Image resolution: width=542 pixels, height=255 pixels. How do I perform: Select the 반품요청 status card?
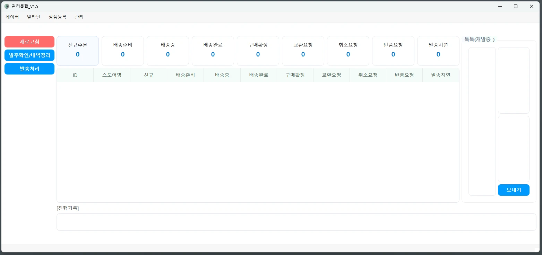(x=393, y=51)
